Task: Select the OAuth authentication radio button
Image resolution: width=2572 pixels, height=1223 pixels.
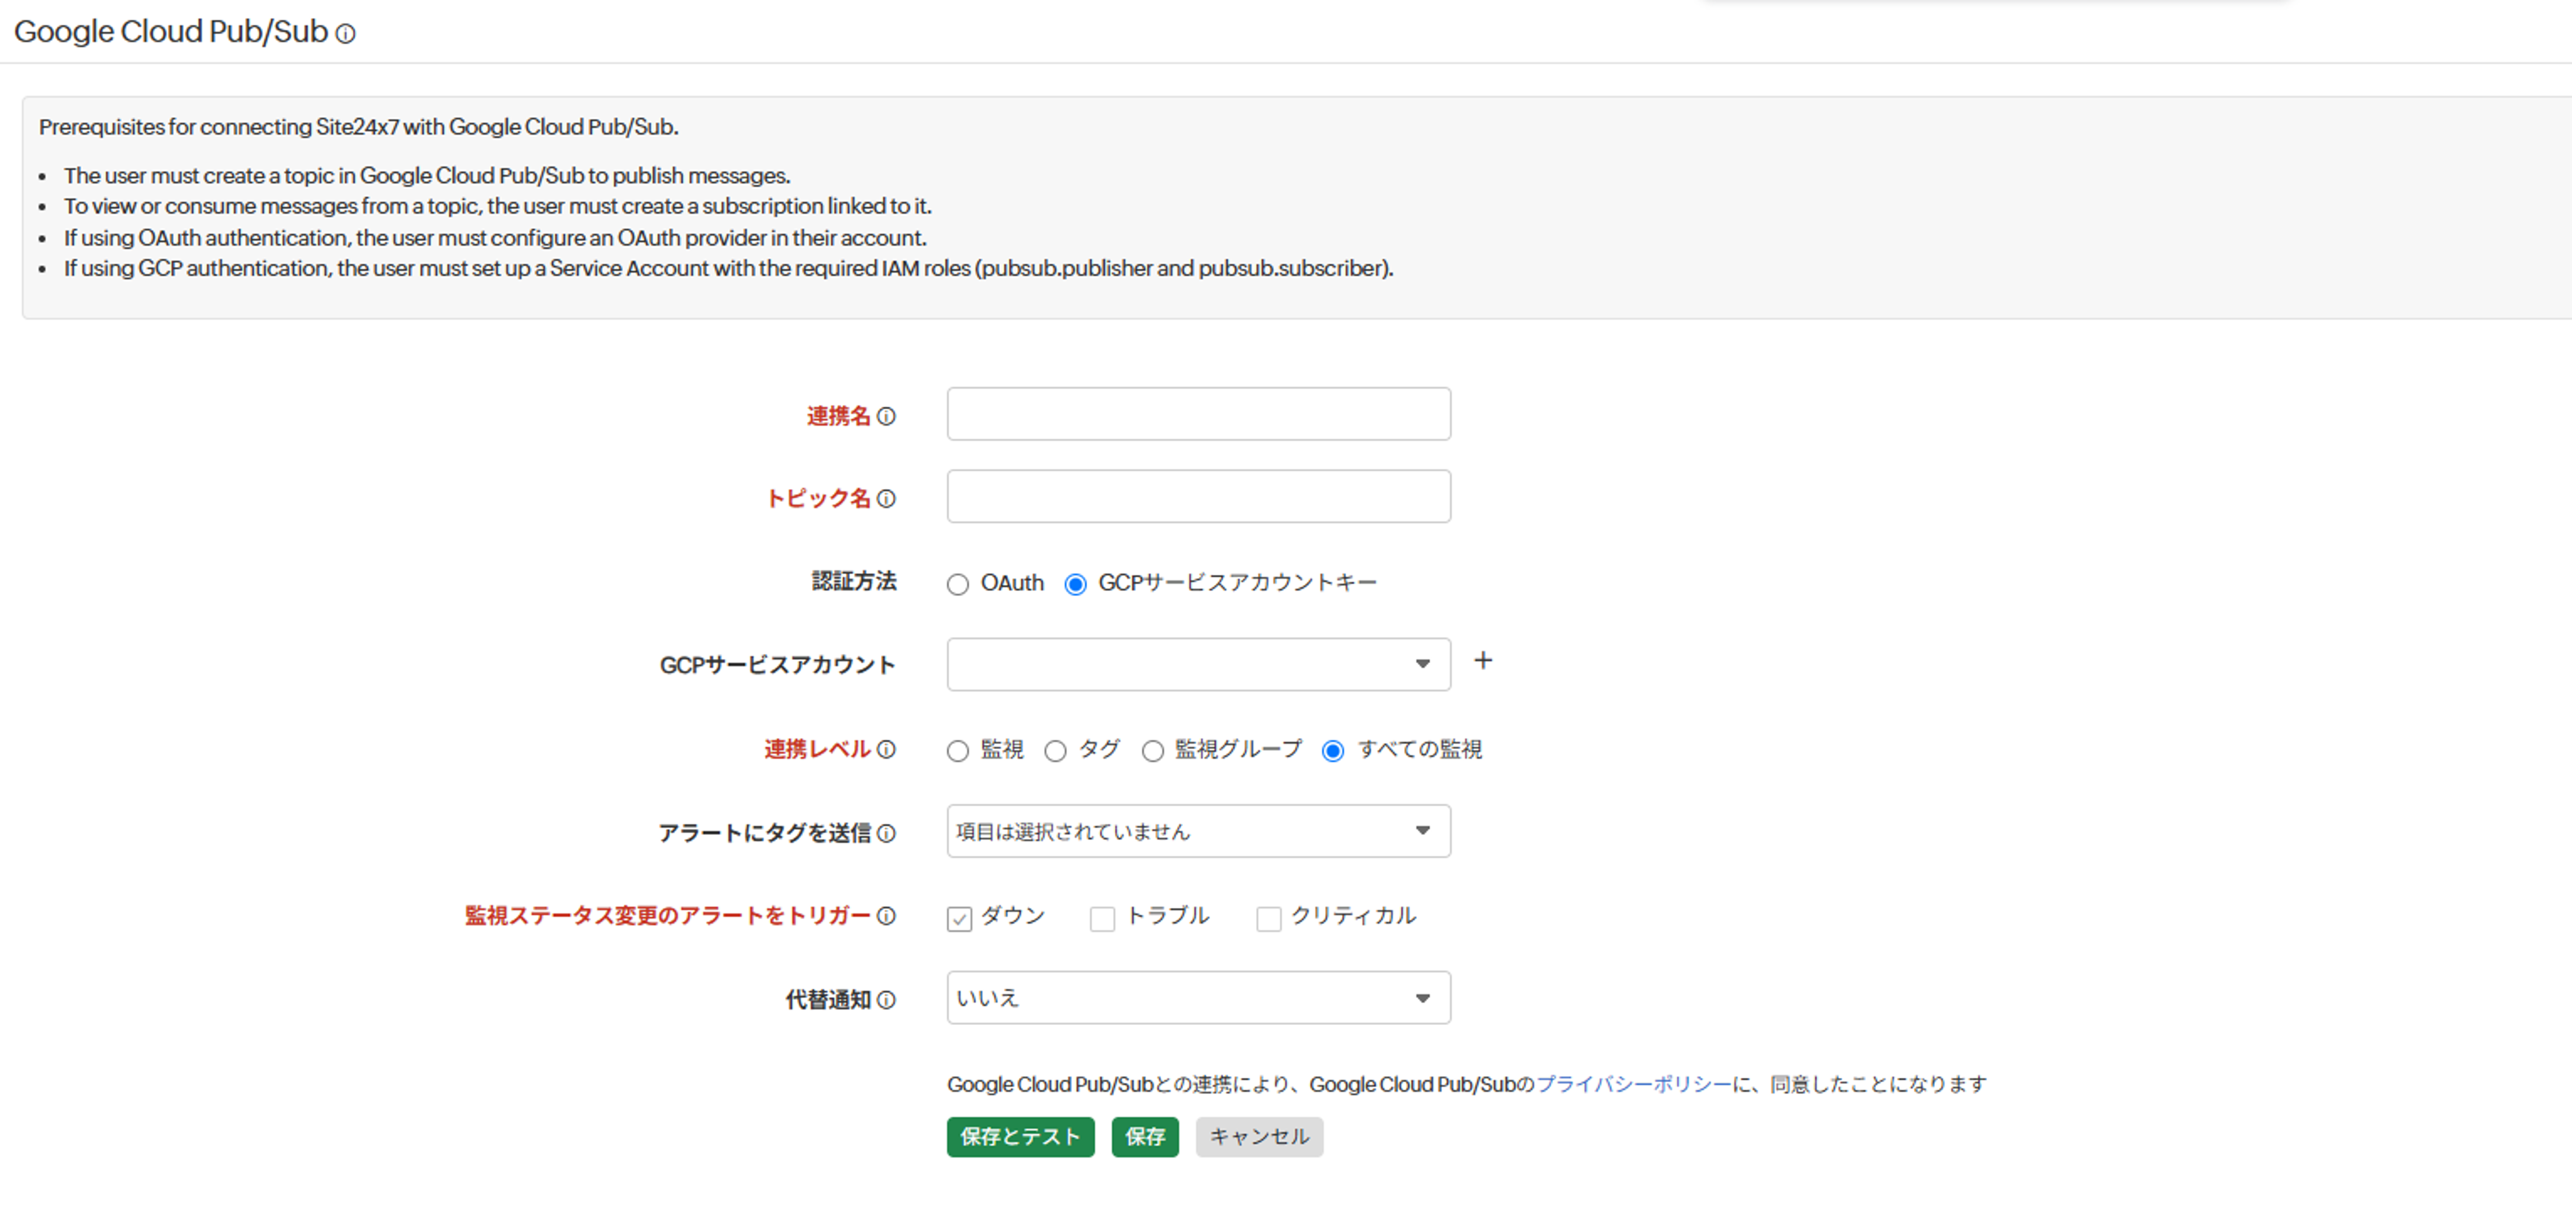Action: click(957, 584)
